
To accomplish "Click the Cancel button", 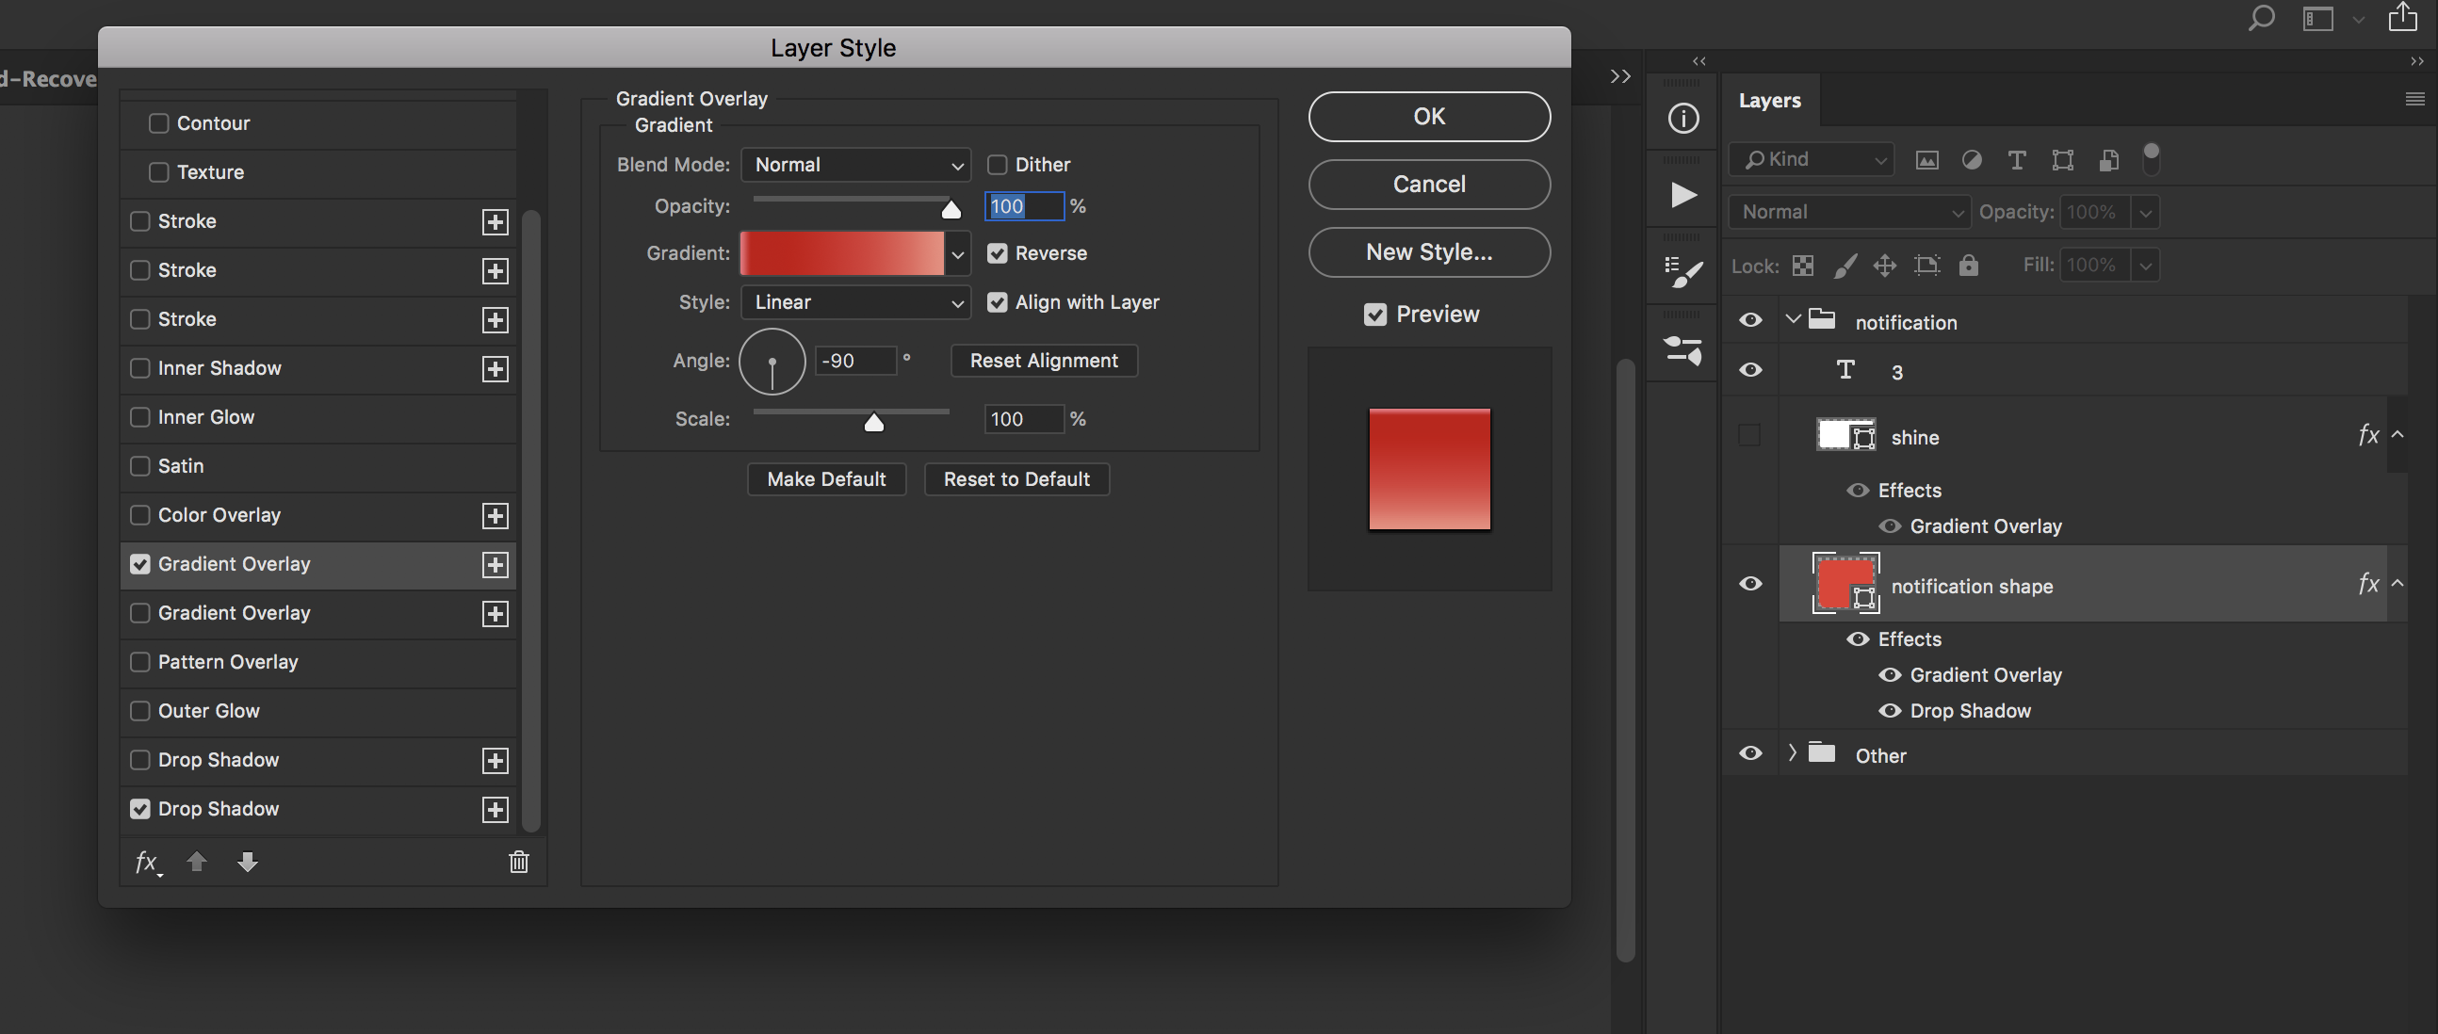I will tap(1429, 185).
